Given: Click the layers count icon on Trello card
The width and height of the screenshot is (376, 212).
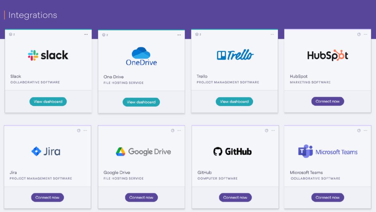Looking at the screenshot, I should click(197, 34).
